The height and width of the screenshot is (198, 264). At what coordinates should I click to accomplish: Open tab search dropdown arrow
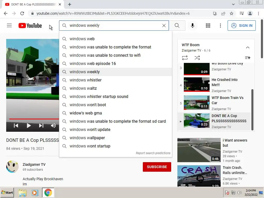coord(233,5)
